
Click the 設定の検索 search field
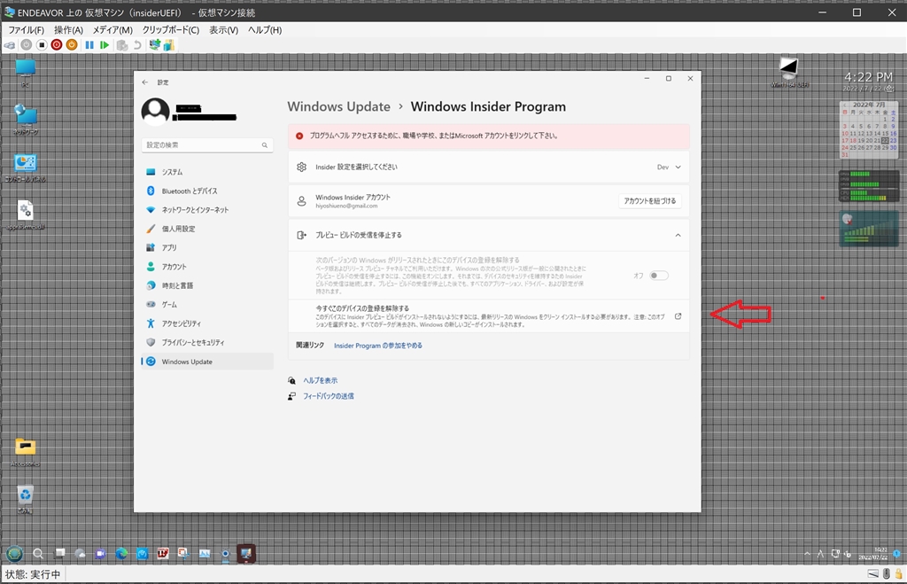click(207, 145)
